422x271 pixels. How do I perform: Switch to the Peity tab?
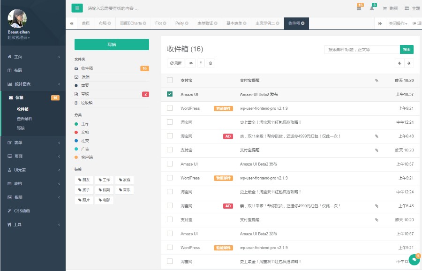pos(181,23)
